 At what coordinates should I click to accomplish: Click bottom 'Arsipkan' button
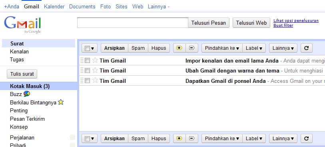coord(114,139)
